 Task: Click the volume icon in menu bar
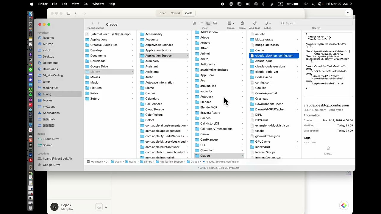click(248, 4)
